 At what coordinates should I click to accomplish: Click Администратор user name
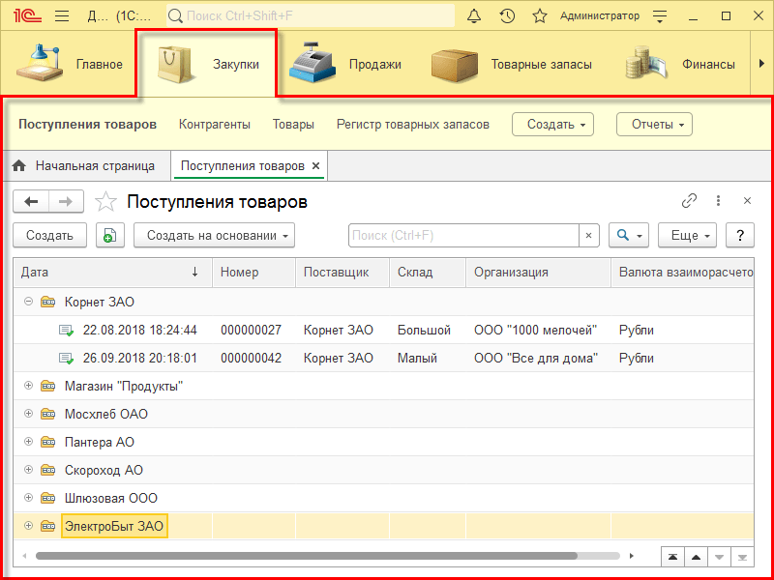pyautogui.click(x=600, y=16)
